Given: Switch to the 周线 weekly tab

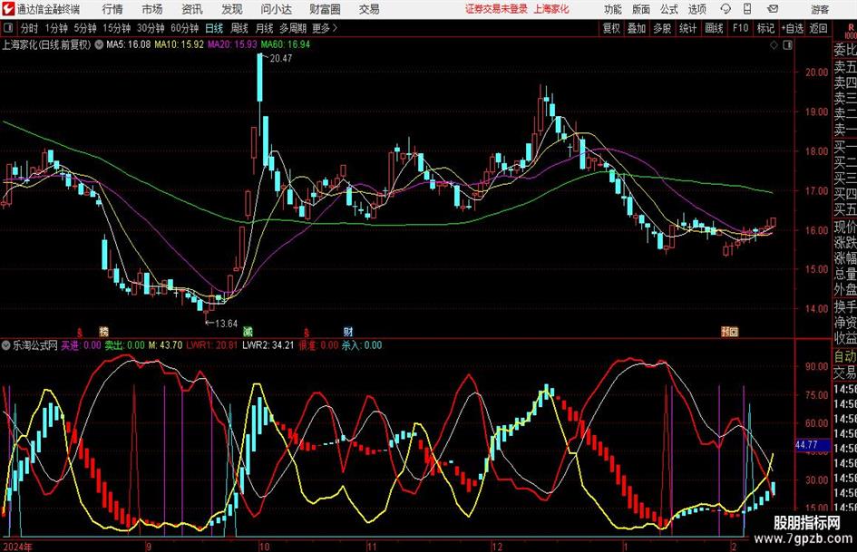Looking at the screenshot, I should pos(239,28).
